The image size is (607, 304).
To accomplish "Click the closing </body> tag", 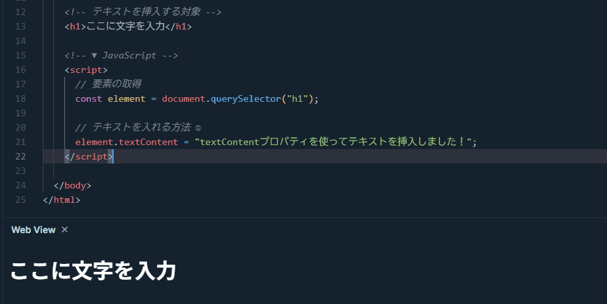I will pos(72,185).
